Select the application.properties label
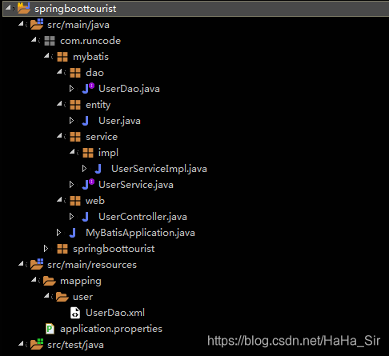Image resolution: width=389 pixels, height=356 pixels. 111,330
